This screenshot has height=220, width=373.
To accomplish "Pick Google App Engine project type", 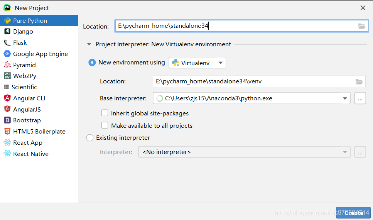I will 39,54.
